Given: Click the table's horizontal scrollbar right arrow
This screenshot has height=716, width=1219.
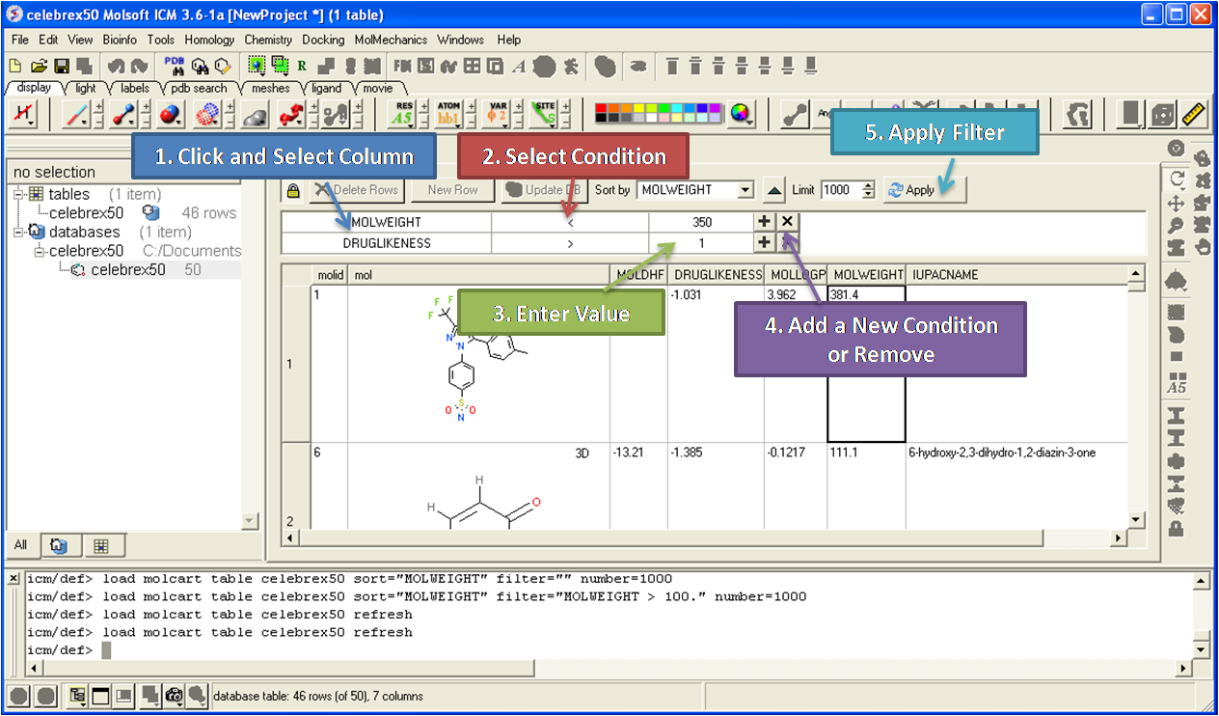Looking at the screenshot, I should coord(1119,537).
